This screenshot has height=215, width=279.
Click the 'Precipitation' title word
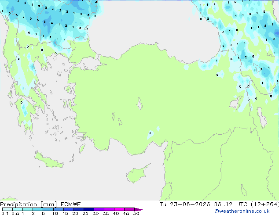[x=18, y=204]
